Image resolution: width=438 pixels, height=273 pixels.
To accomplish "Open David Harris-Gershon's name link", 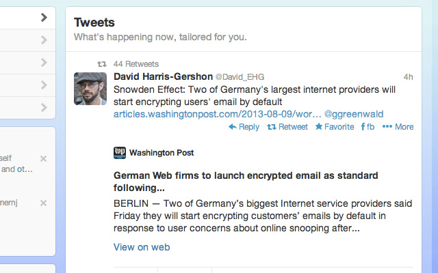I will 163,76.
